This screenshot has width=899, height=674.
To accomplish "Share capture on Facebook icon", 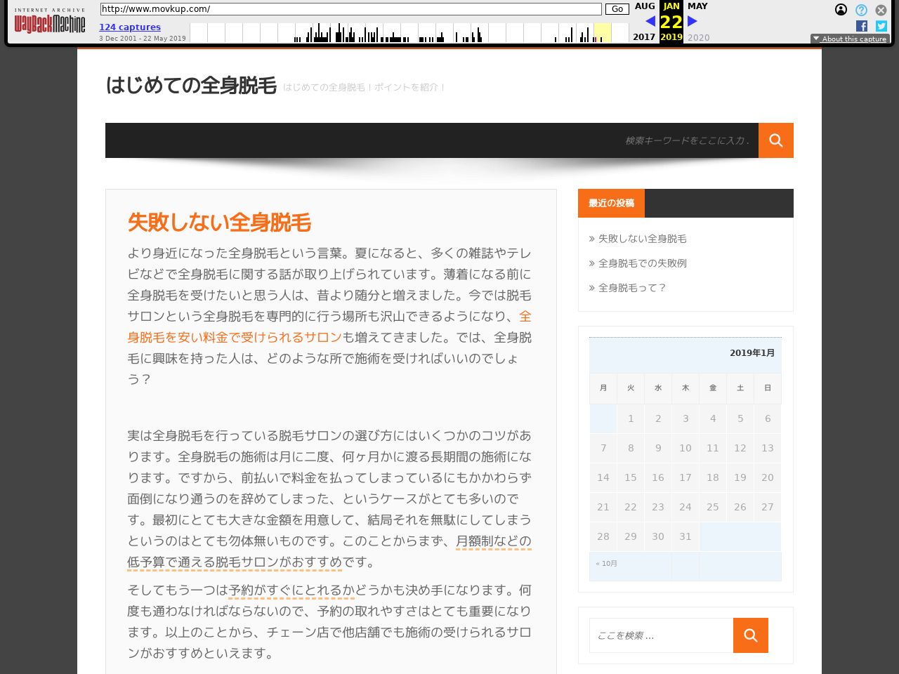I will click(x=862, y=26).
